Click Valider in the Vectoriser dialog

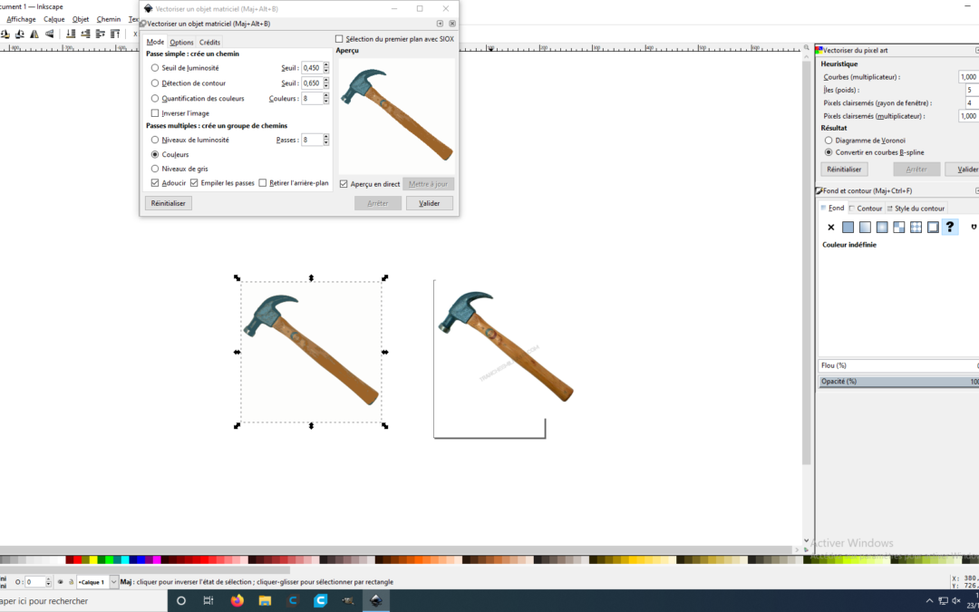430,203
